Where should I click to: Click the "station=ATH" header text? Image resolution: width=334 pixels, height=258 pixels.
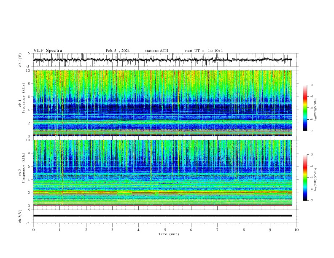pyautogui.click(x=156, y=51)
